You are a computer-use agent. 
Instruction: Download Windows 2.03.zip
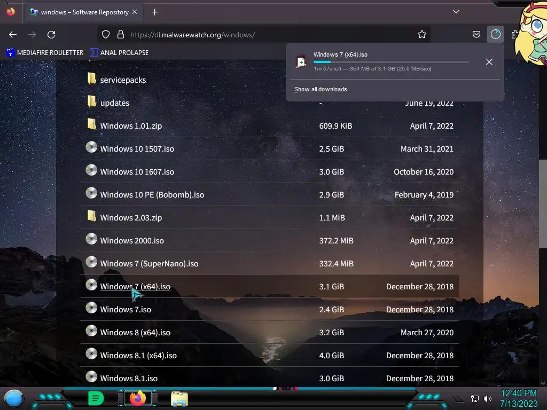(131, 218)
